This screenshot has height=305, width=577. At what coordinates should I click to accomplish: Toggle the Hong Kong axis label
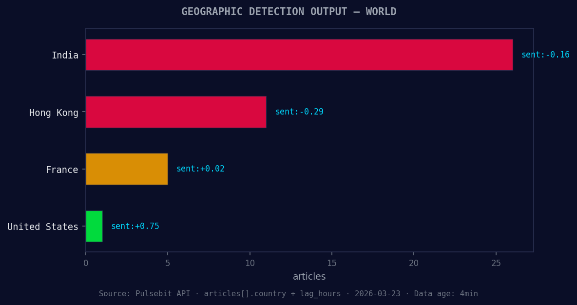point(54,113)
